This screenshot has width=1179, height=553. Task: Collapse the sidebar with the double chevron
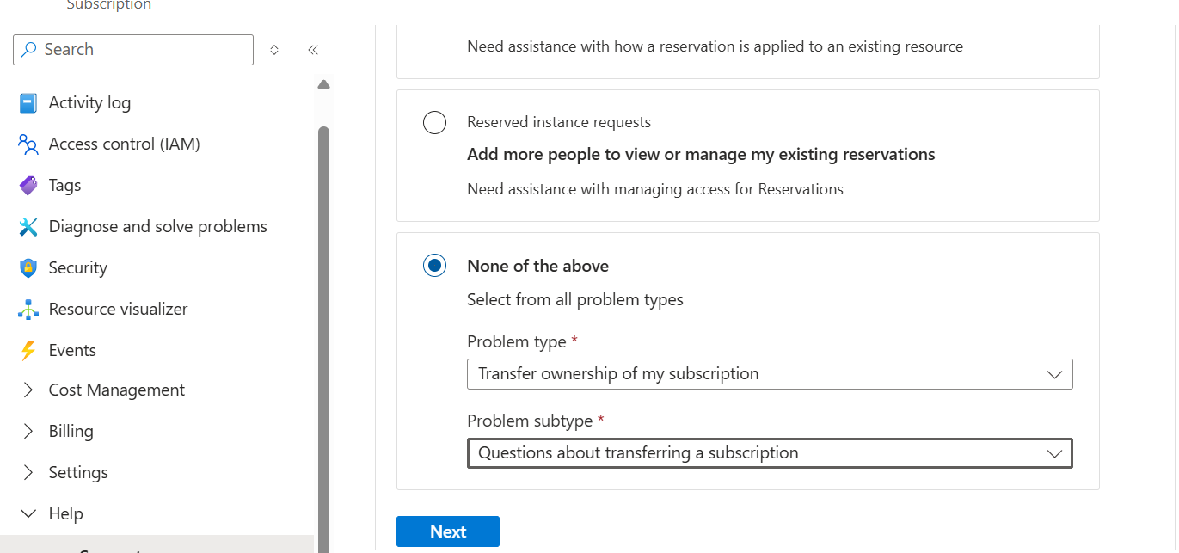(x=312, y=49)
